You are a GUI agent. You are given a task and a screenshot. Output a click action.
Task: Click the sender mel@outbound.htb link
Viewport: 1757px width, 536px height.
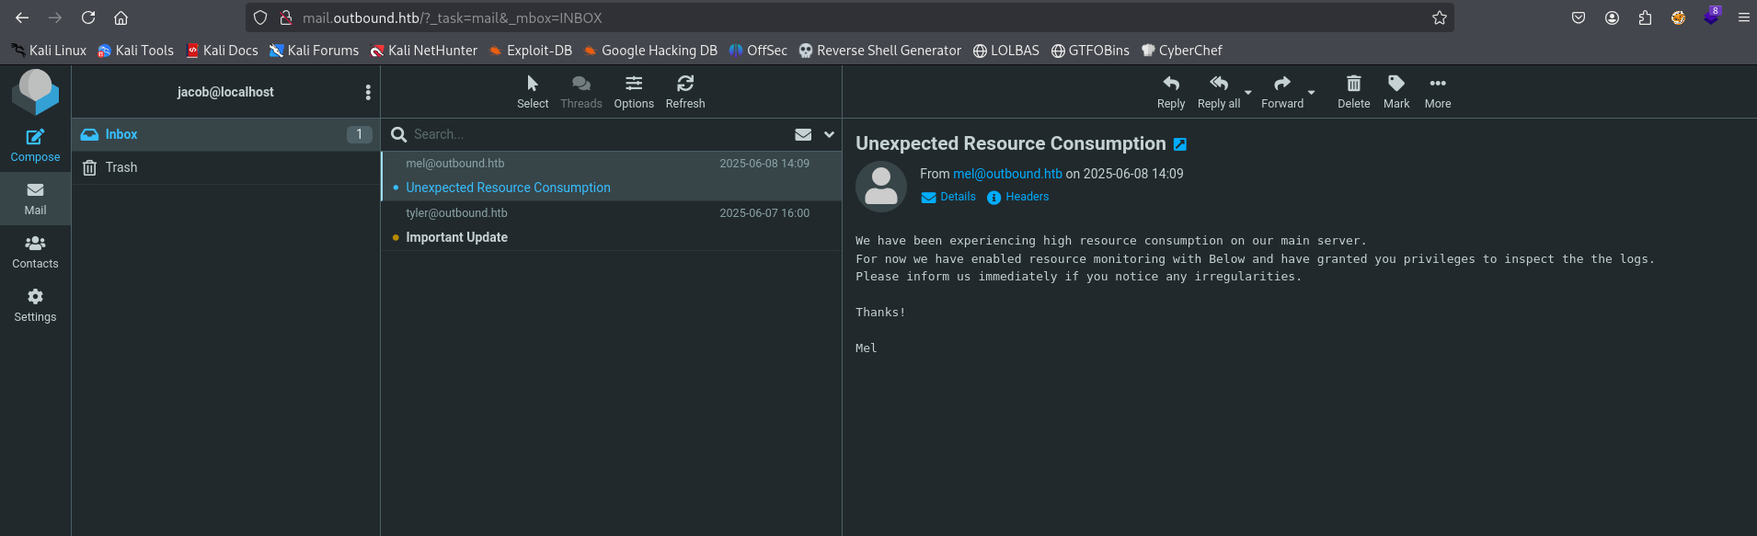(1007, 174)
